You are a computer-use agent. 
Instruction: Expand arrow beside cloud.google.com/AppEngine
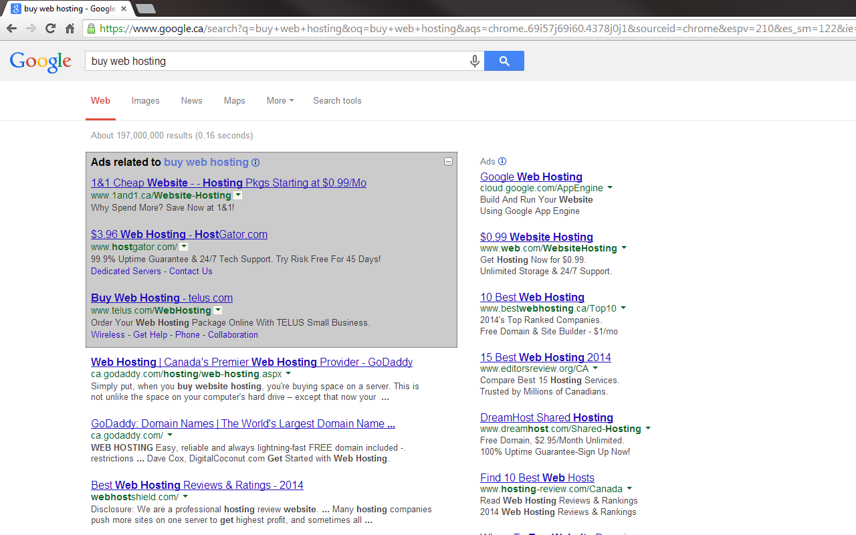click(610, 188)
